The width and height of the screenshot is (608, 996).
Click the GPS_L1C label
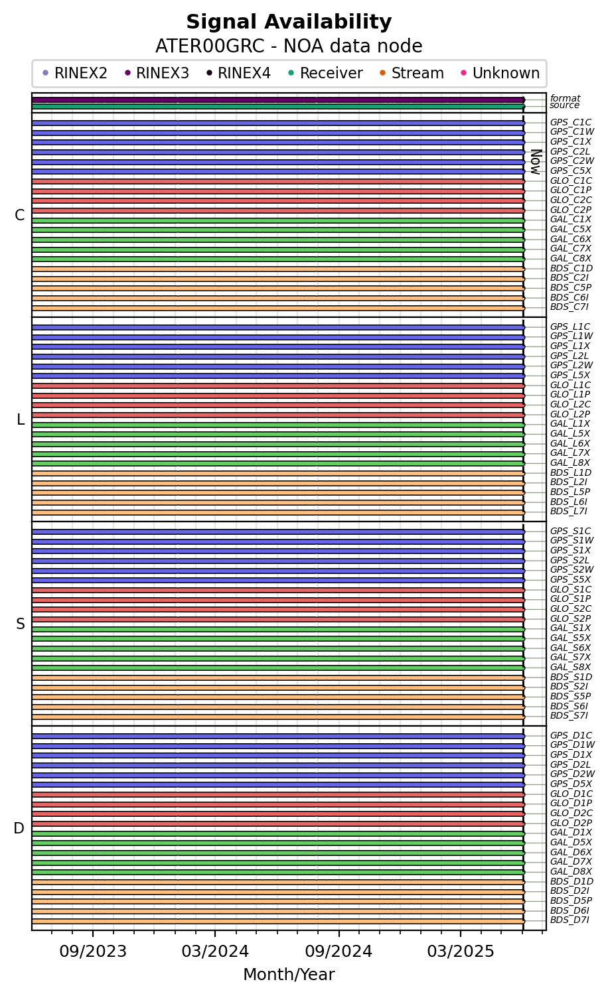click(571, 326)
